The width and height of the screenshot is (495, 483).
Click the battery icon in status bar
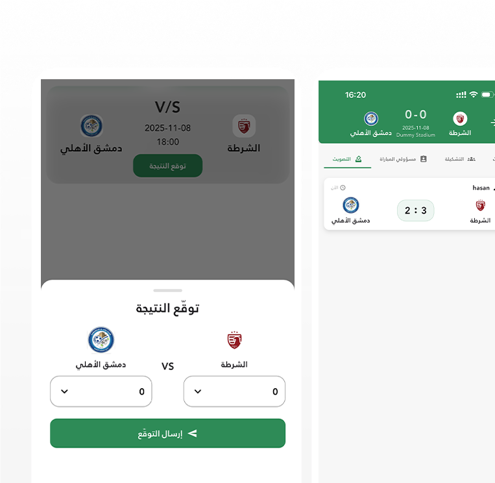487,94
